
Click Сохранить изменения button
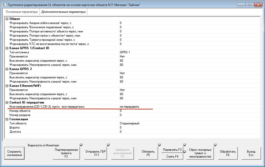click(x=14, y=153)
